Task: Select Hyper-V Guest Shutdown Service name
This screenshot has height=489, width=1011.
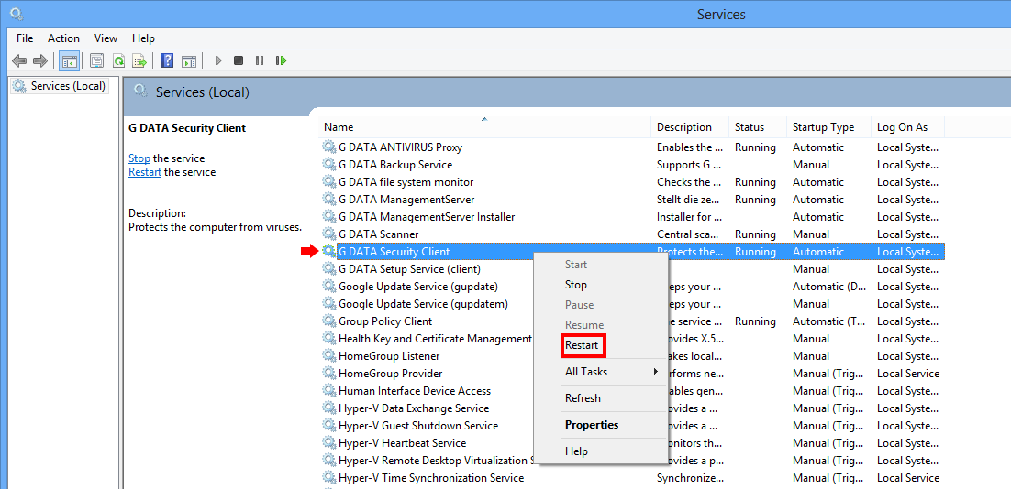Action: [x=418, y=425]
